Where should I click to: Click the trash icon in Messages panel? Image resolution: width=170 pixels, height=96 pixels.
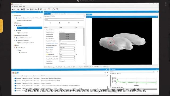[107, 73]
